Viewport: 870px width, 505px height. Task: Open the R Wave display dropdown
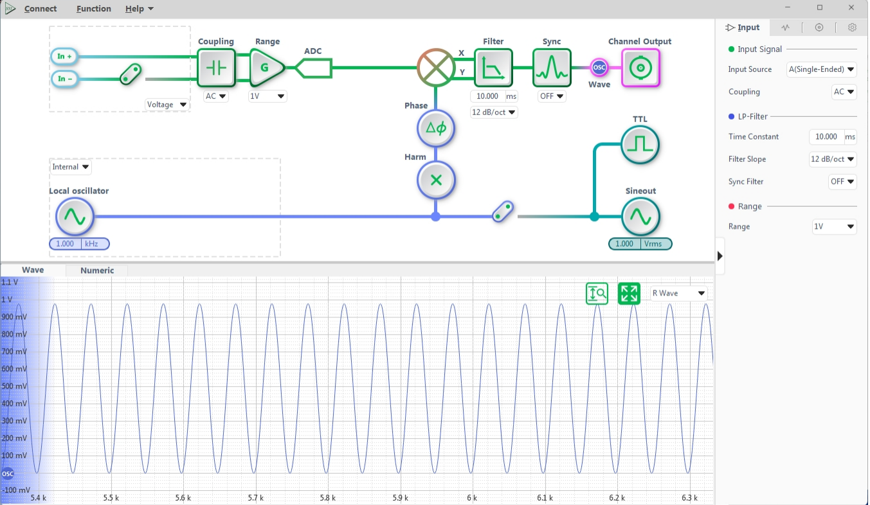point(678,293)
